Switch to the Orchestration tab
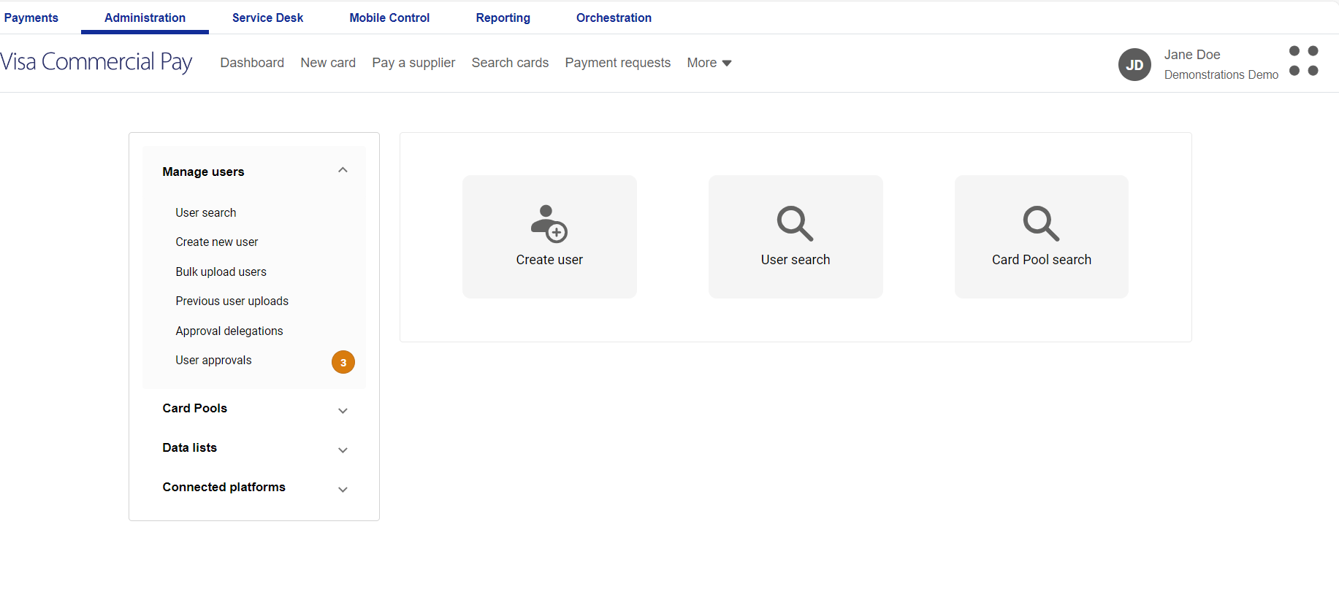Viewport: 1339px width, 589px height. click(614, 18)
